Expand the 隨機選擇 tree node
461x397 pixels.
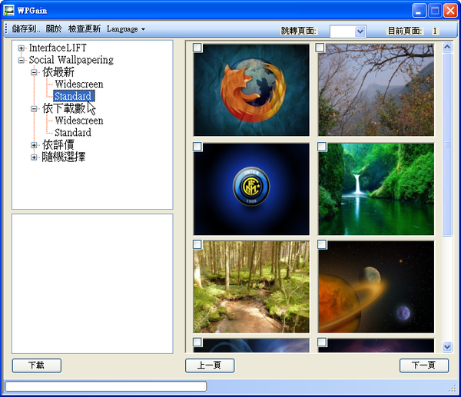click(34, 157)
